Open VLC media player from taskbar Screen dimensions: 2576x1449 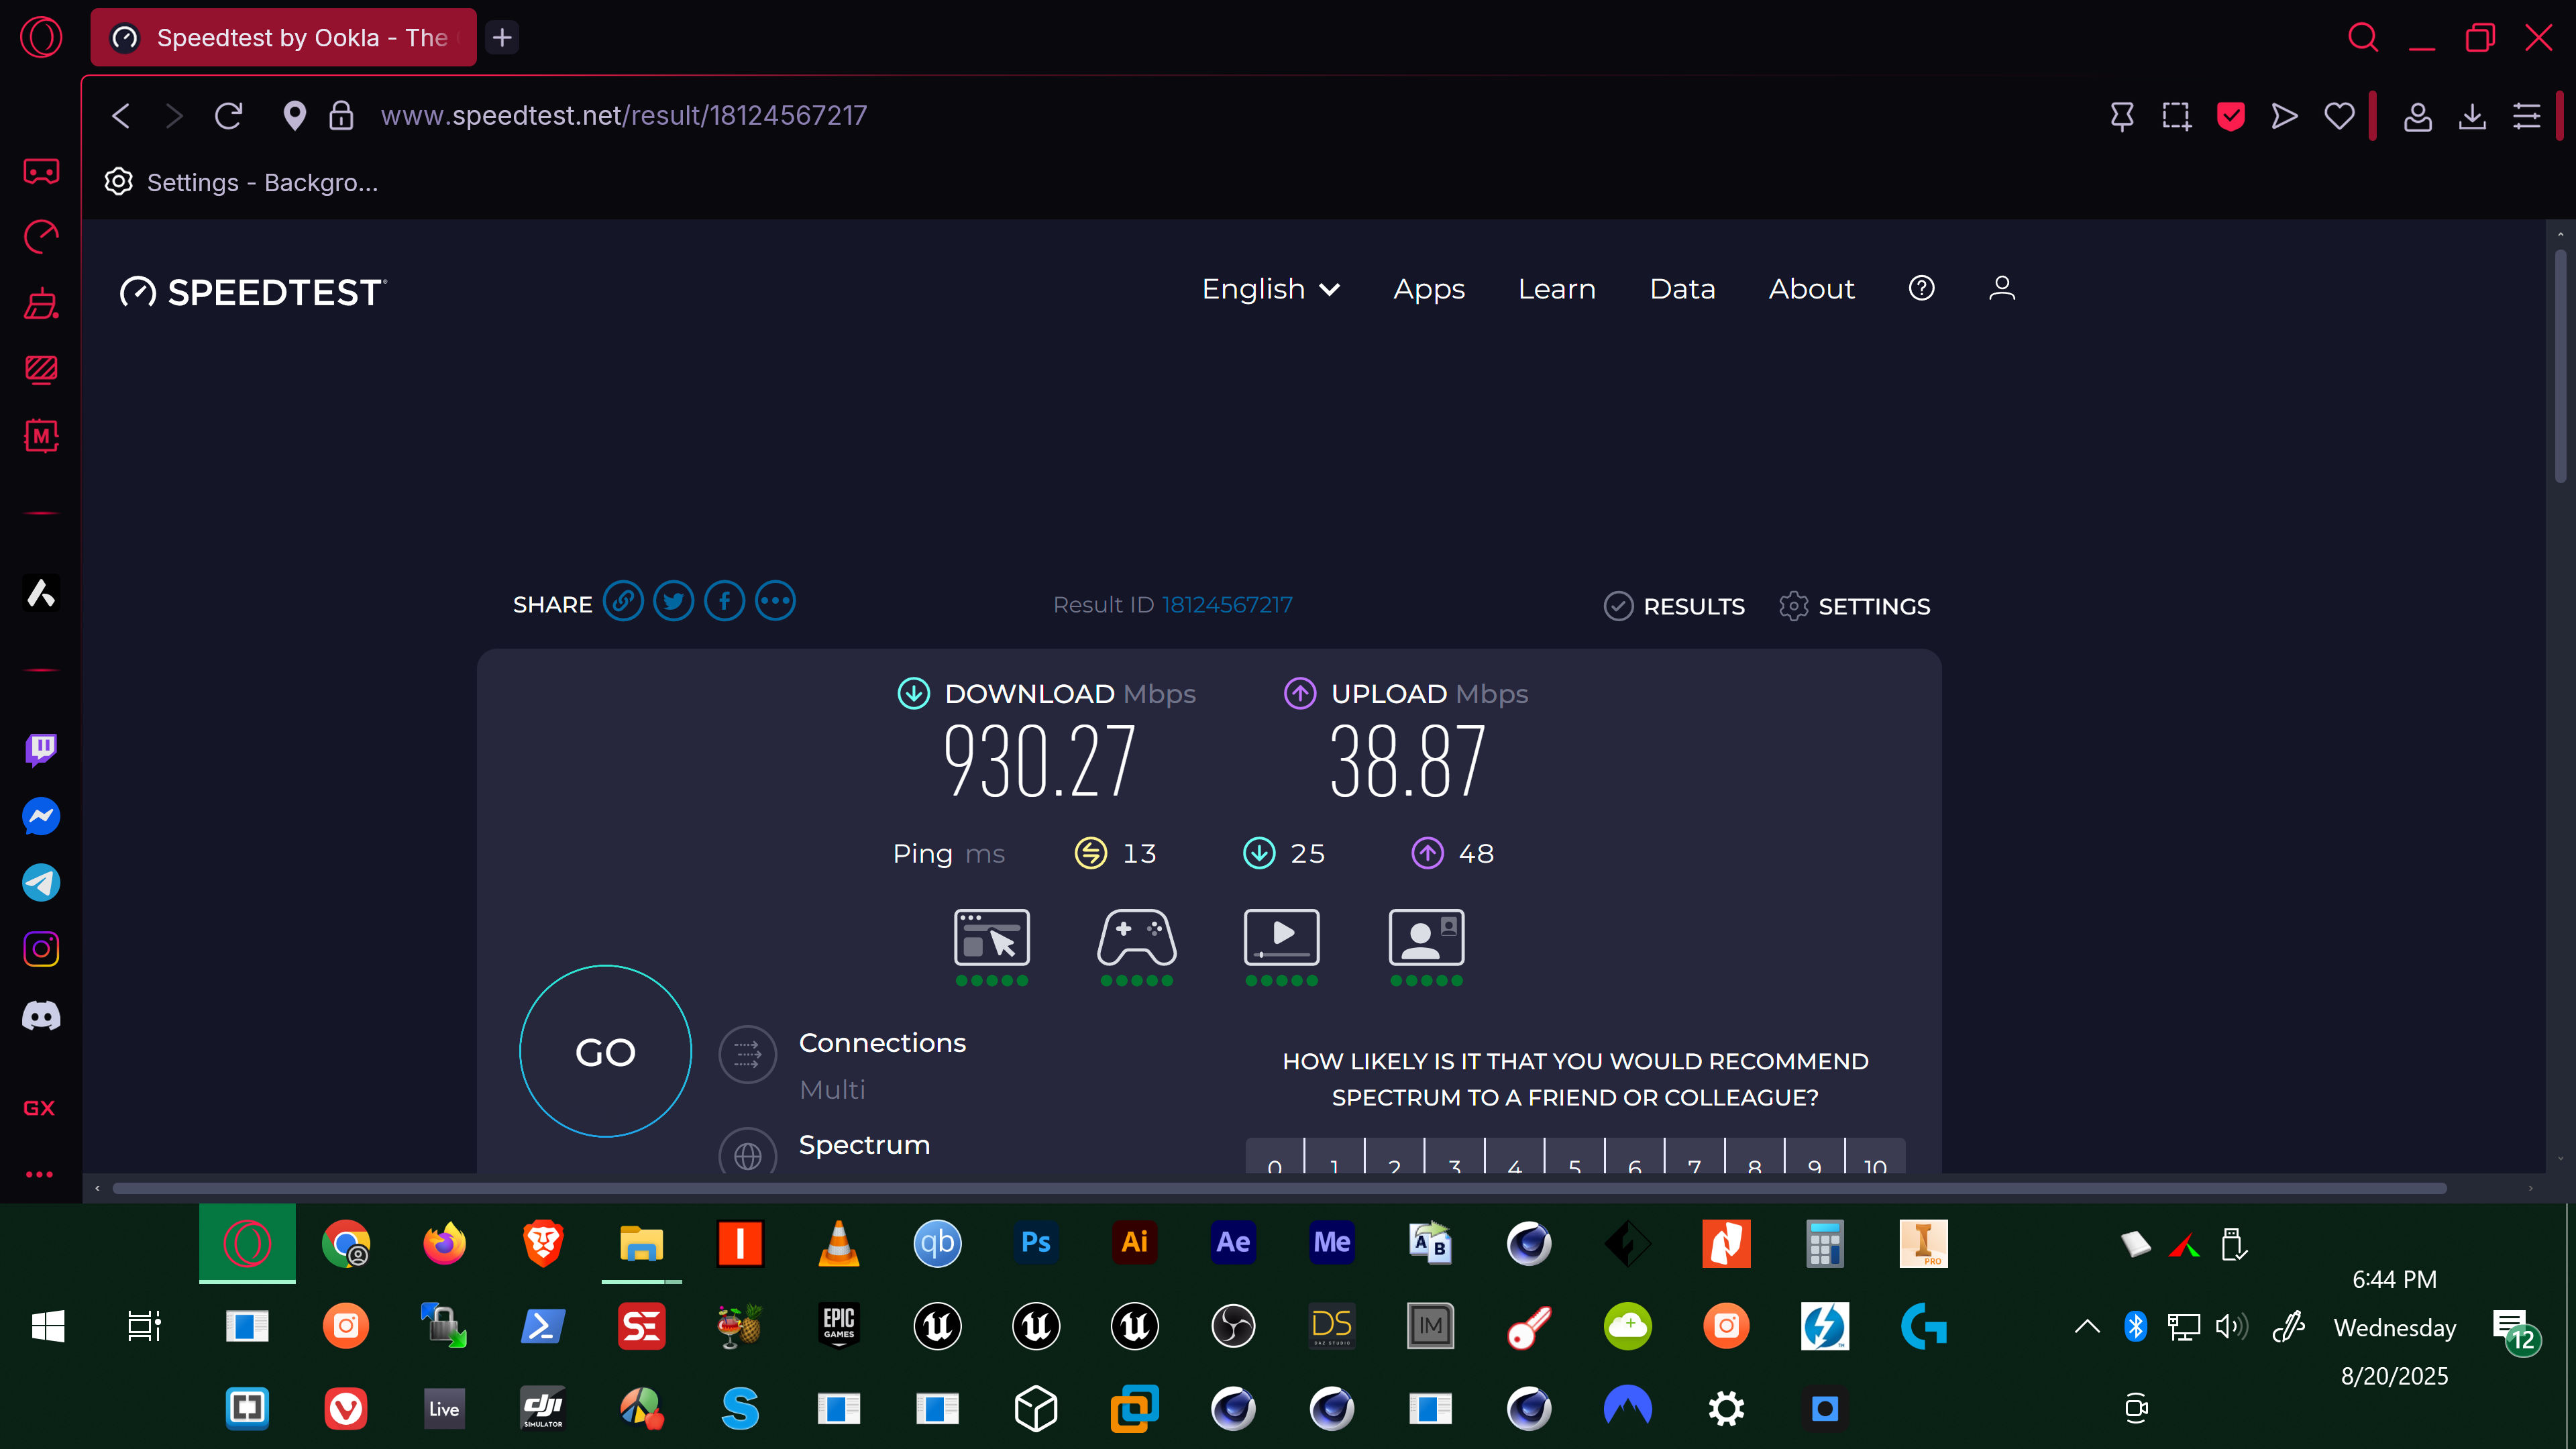coord(838,1243)
